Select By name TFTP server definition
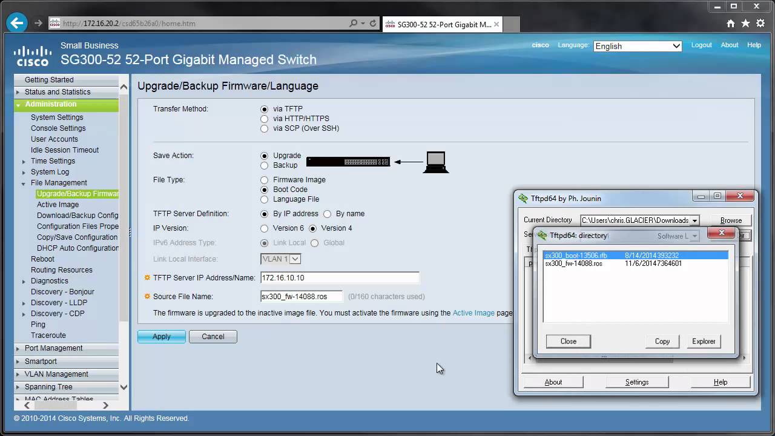Image resolution: width=775 pixels, height=436 pixels. [x=328, y=214]
